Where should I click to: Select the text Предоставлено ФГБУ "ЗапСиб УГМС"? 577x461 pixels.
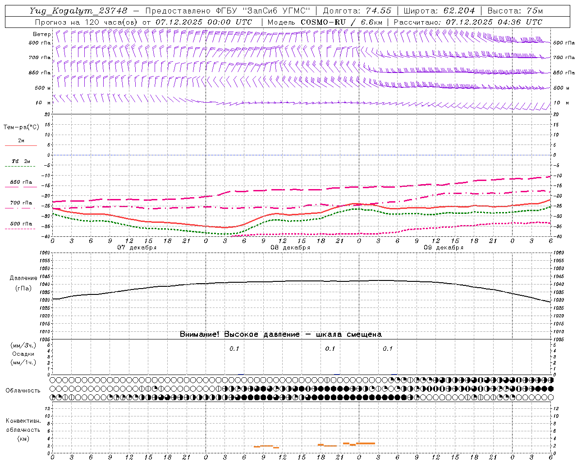228,11
